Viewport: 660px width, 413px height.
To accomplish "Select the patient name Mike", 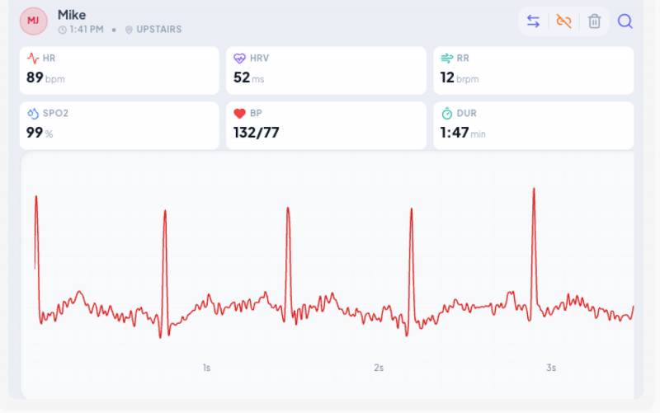I will [72, 15].
